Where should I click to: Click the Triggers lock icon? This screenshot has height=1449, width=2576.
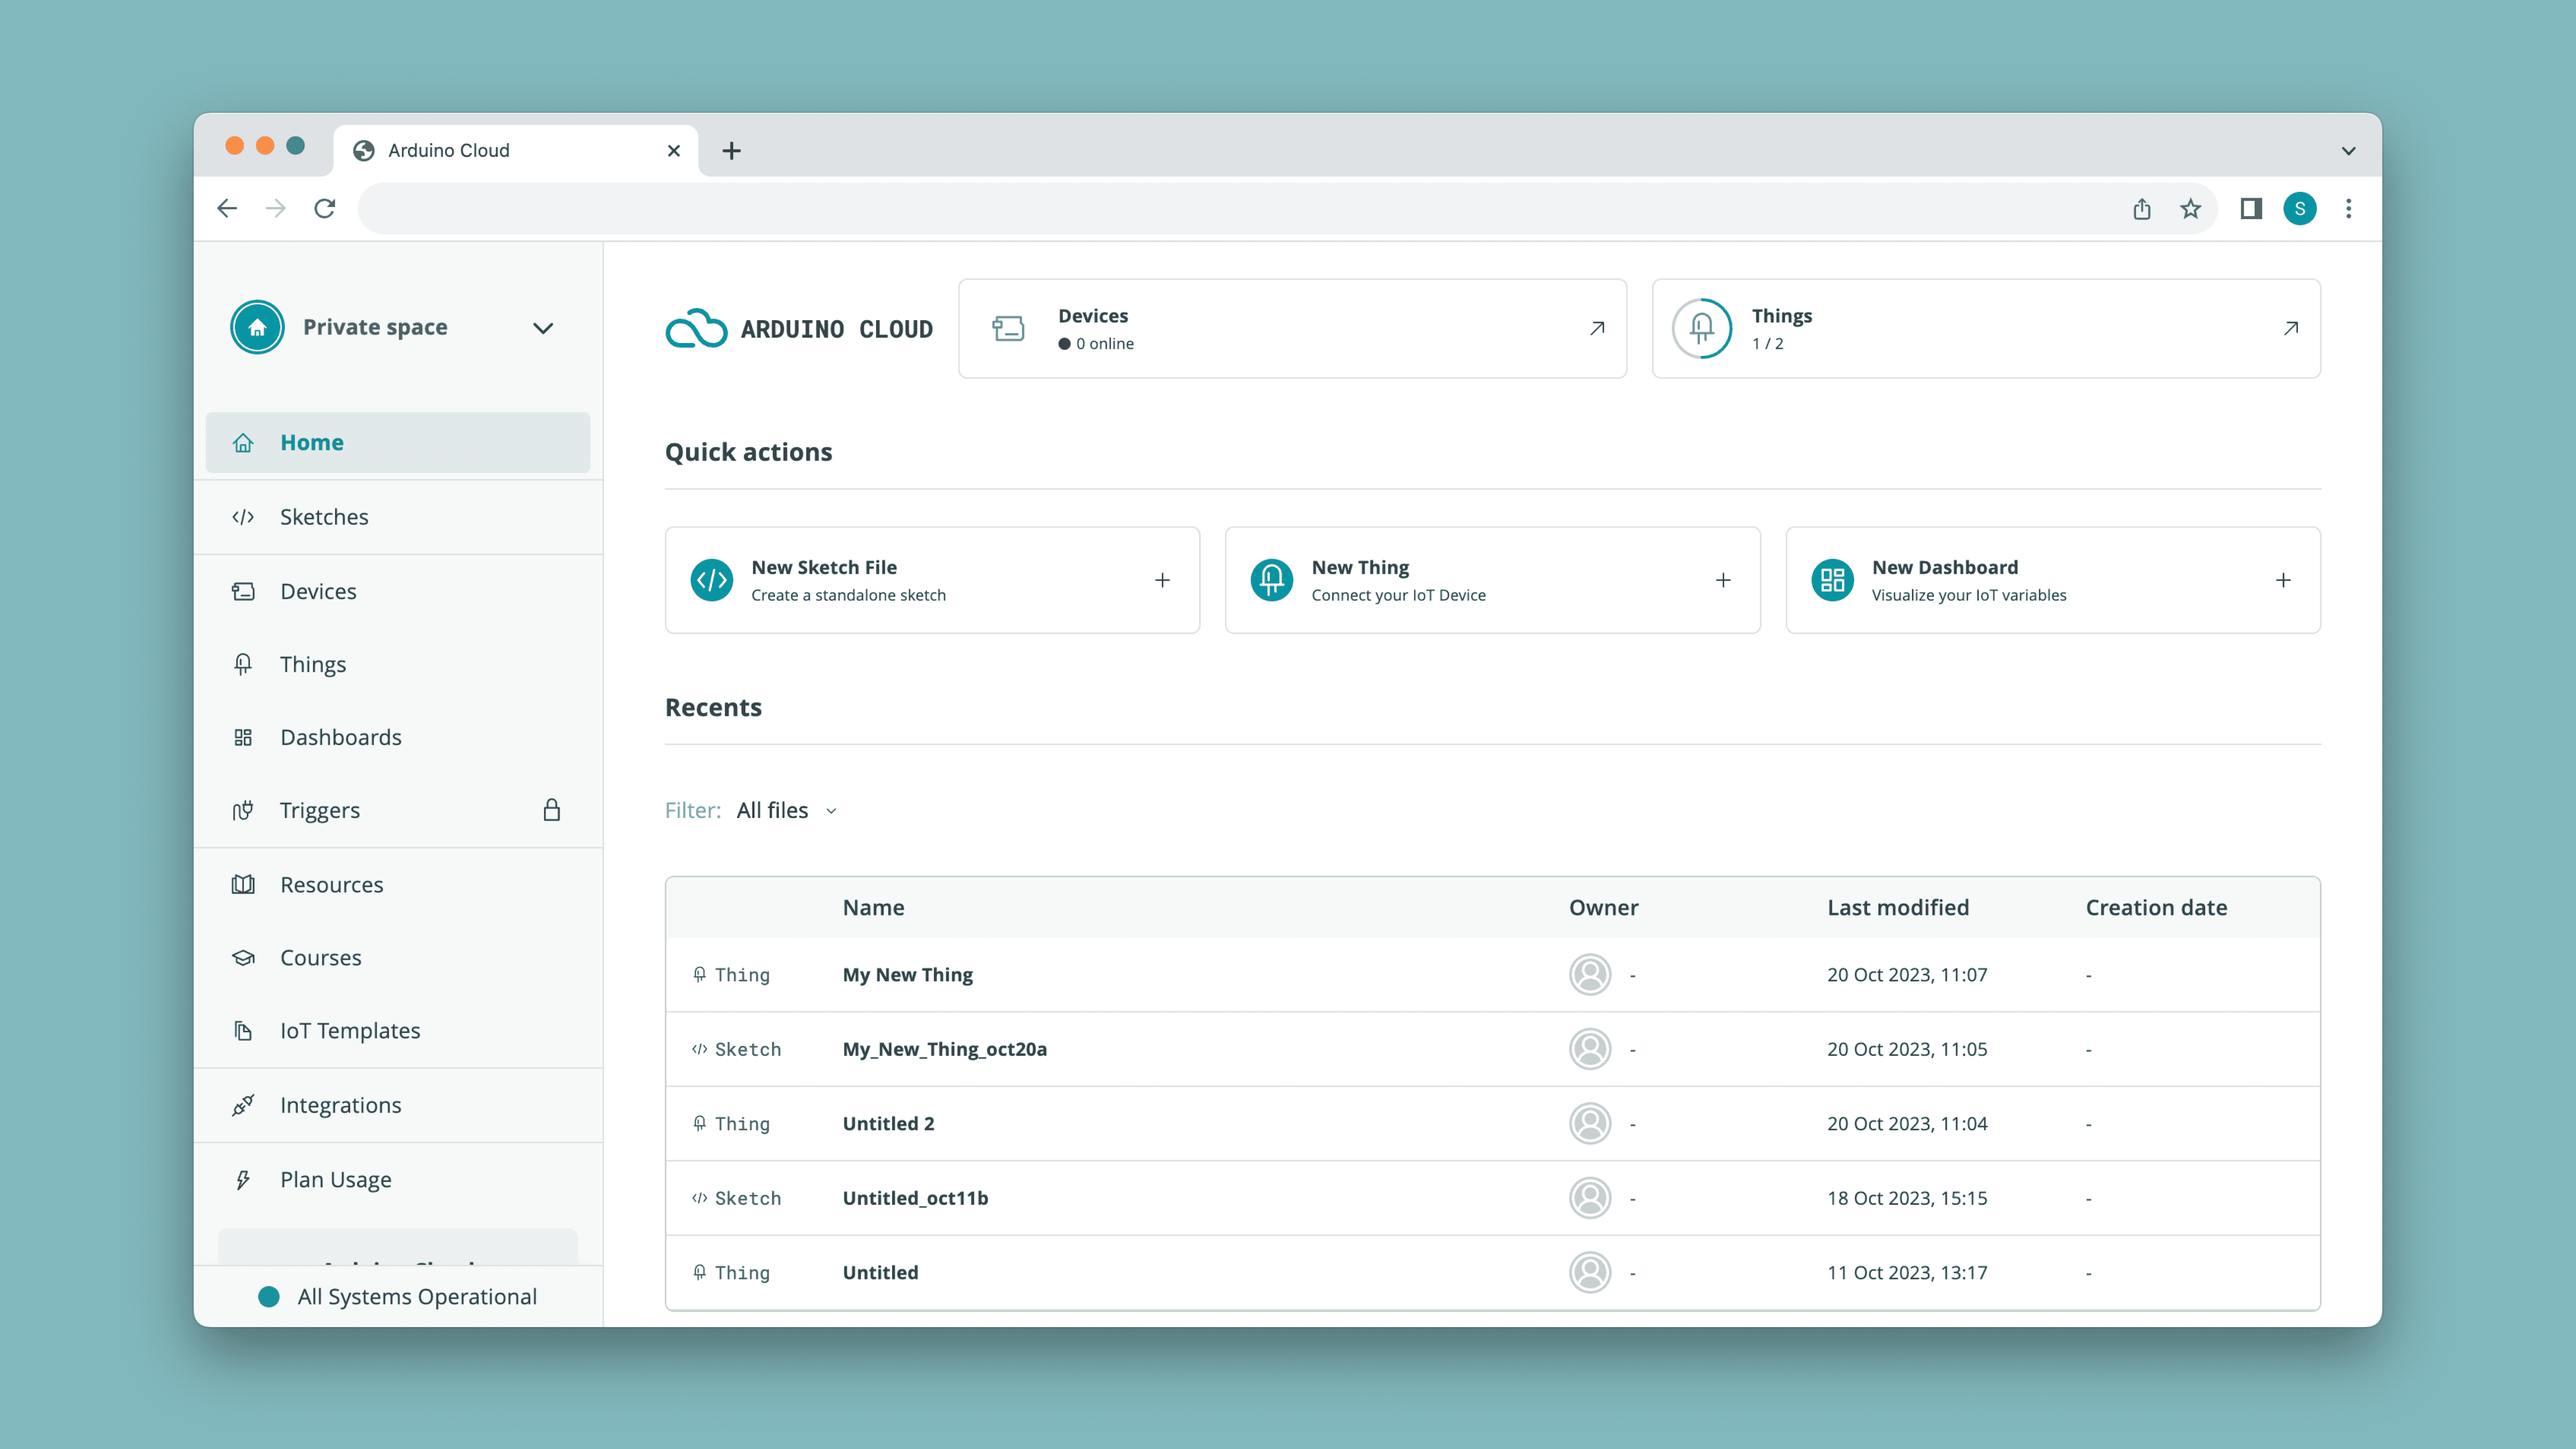[551, 810]
